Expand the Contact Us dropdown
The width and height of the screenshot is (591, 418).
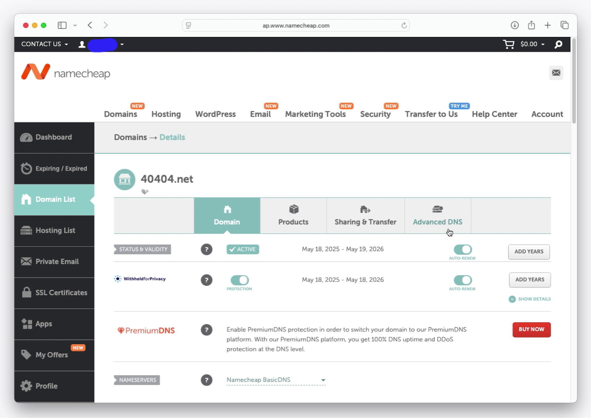(x=44, y=44)
